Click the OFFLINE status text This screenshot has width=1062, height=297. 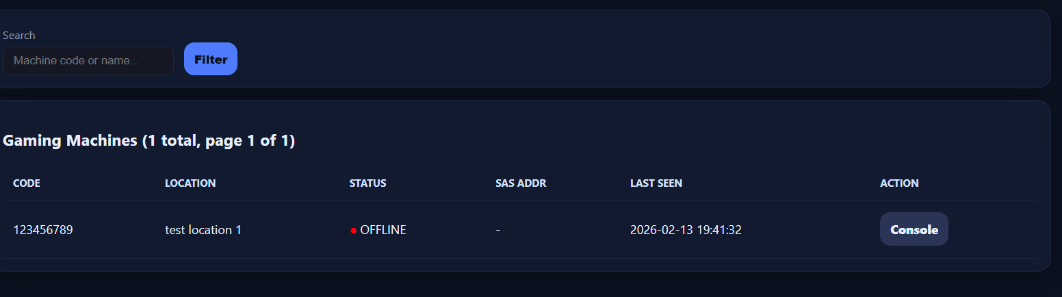click(x=383, y=230)
